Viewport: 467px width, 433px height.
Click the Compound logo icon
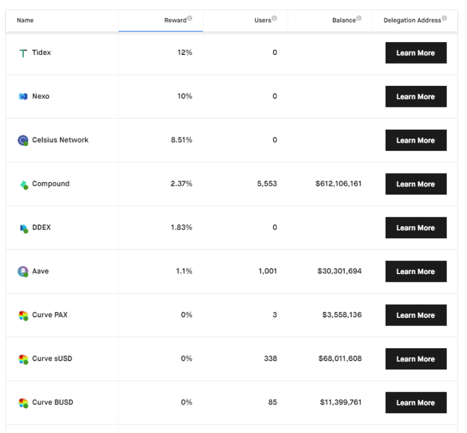pyautogui.click(x=23, y=185)
